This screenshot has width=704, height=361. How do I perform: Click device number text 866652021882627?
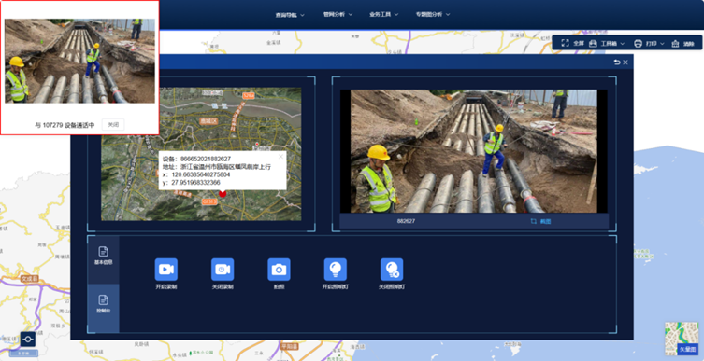(x=206, y=159)
